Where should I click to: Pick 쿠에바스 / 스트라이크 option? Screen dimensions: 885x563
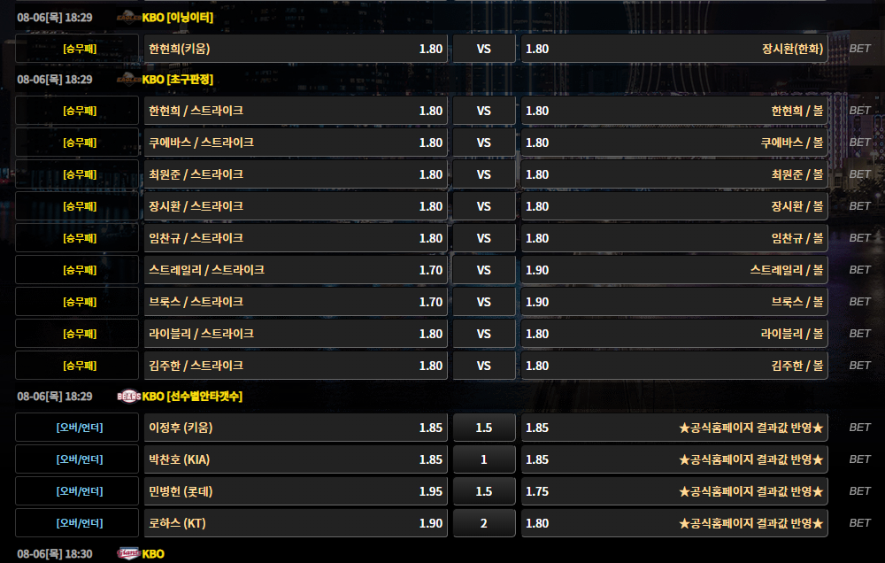(x=296, y=143)
